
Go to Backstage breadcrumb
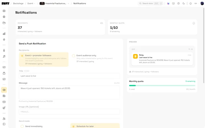[x=18, y=3]
